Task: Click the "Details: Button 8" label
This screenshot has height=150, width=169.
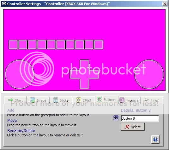Action: 136,110
